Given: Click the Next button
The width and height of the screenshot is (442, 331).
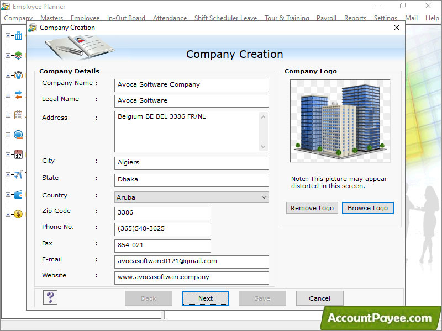Looking at the screenshot, I should (205, 298).
